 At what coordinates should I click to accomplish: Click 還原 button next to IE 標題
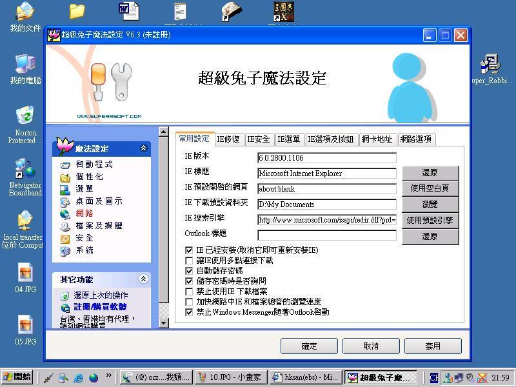coord(430,173)
